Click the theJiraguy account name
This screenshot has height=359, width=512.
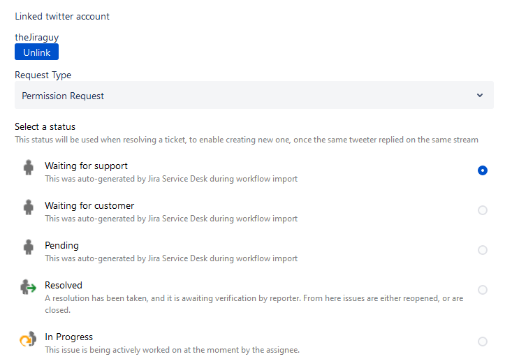point(36,36)
